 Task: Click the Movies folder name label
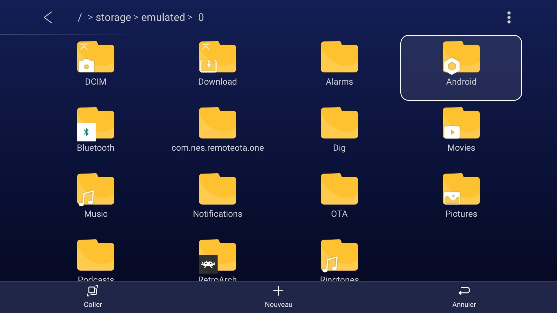(x=461, y=148)
